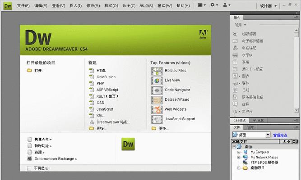301x180 pixels.
Task: Open the Layout dropdown in the top toolbar
Action: (202, 5)
